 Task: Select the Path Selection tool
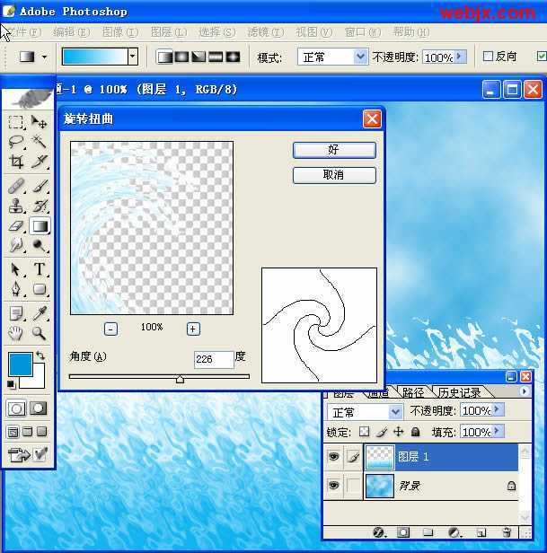click(16, 269)
